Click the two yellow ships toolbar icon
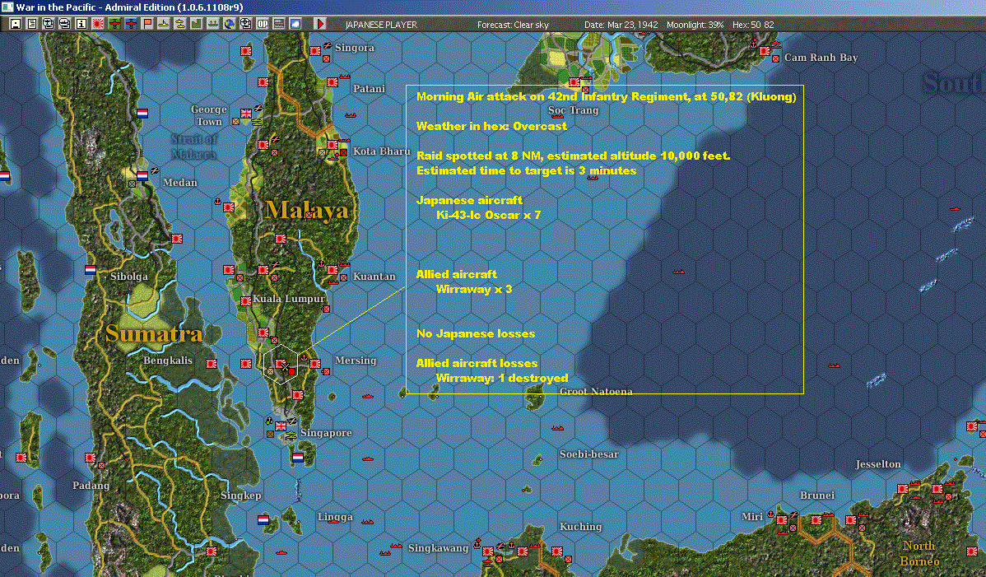986x577 pixels. coord(180,24)
